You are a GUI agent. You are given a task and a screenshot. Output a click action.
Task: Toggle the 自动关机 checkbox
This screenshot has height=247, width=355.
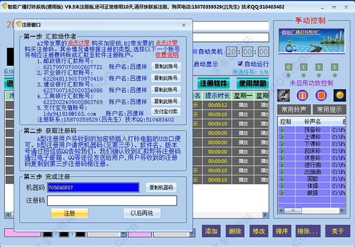tap(195, 51)
